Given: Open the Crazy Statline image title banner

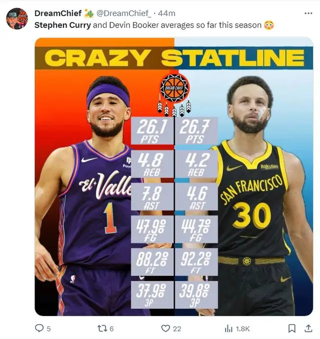Looking at the screenshot, I should tap(173, 58).
